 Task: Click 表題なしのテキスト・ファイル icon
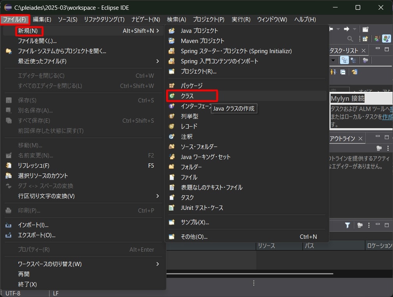click(172, 187)
